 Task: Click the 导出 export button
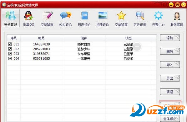coord(170,78)
